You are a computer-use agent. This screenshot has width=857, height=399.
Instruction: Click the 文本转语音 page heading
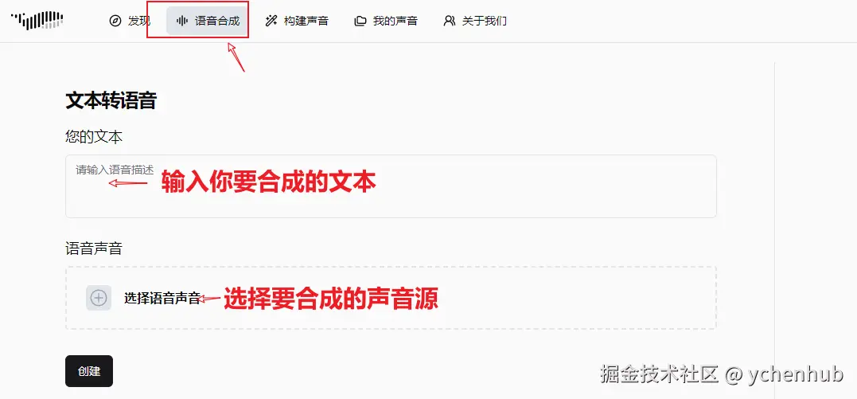click(x=111, y=100)
